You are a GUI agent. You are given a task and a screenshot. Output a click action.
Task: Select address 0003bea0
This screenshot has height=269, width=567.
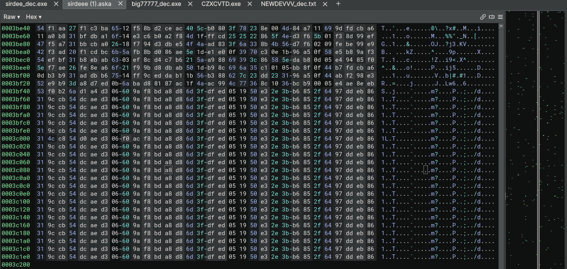[16, 52]
